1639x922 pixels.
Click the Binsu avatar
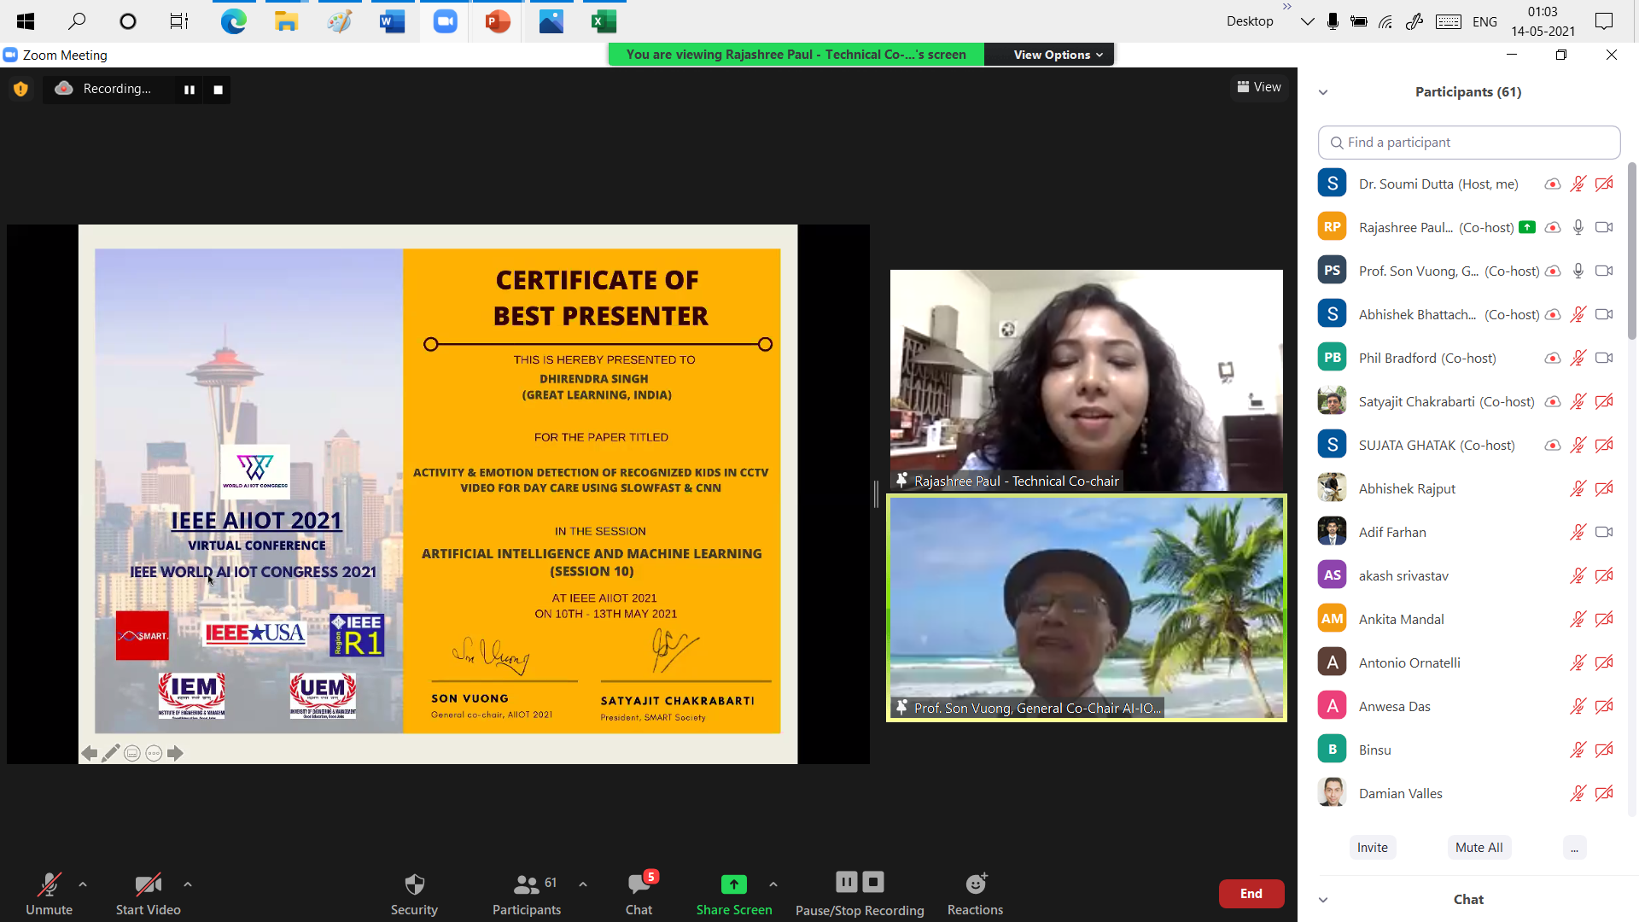click(x=1332, y=750)
